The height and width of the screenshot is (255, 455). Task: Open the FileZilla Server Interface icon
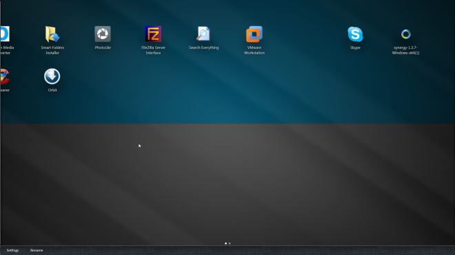153,34
